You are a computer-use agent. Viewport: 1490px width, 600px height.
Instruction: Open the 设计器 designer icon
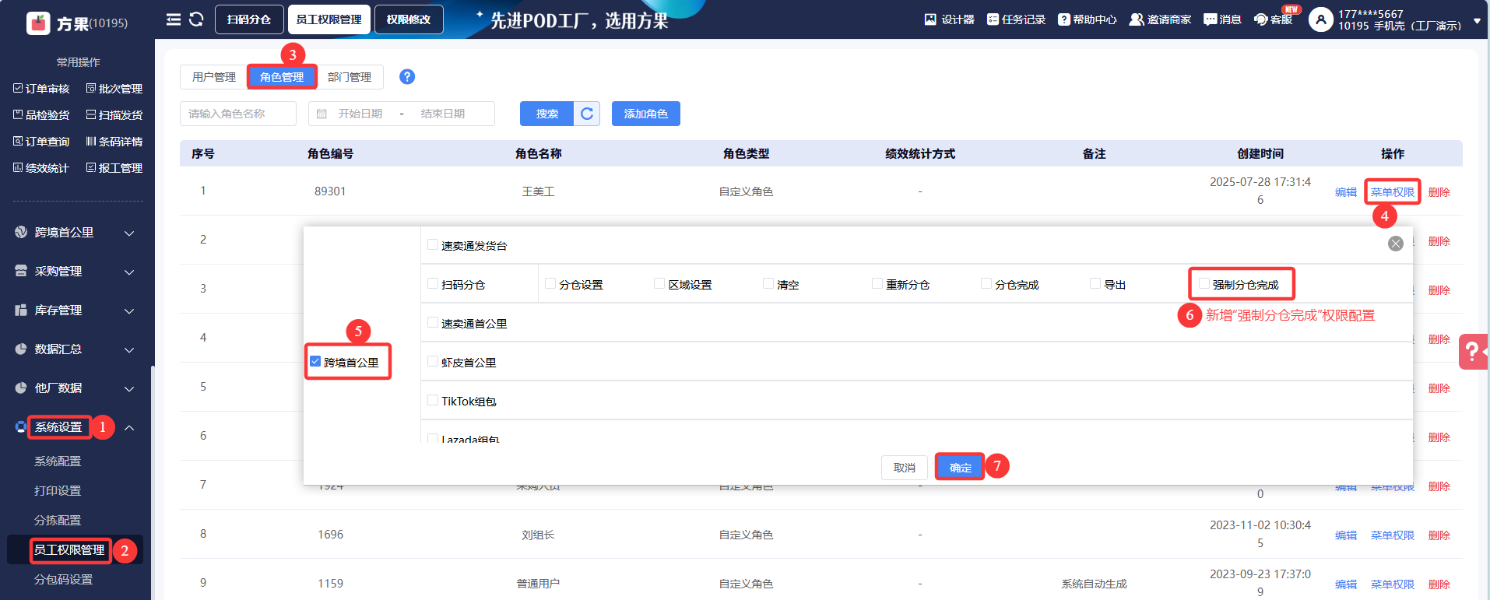pyautogui.click(x=949, y=19)
